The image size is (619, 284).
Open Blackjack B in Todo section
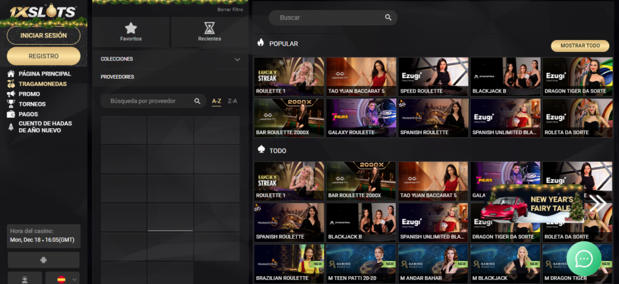coord(361,222)
